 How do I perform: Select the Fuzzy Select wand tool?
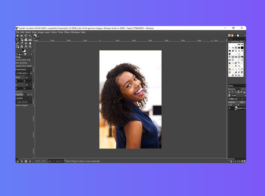point(30,35)
